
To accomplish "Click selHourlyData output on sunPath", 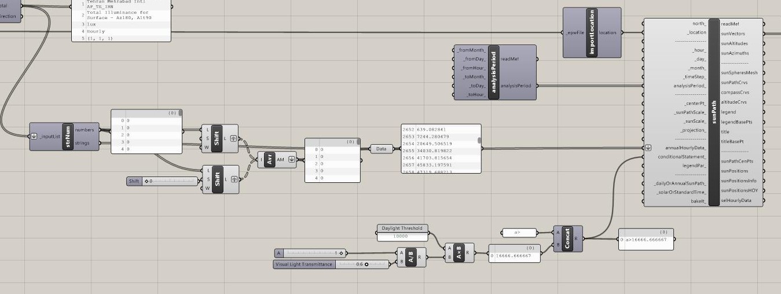I will pyautogui.click(x=736, y=200).
